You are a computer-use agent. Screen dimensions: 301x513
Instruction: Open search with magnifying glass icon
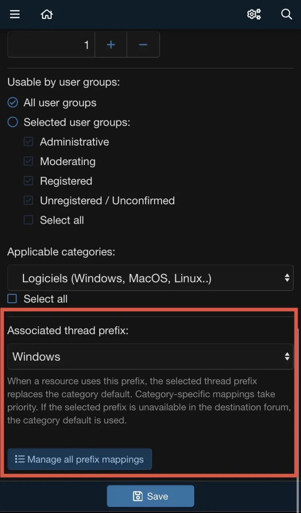click(287, 14)
